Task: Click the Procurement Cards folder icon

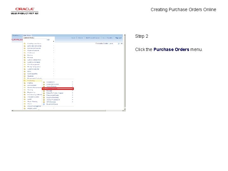Action: tap(44, 95)
